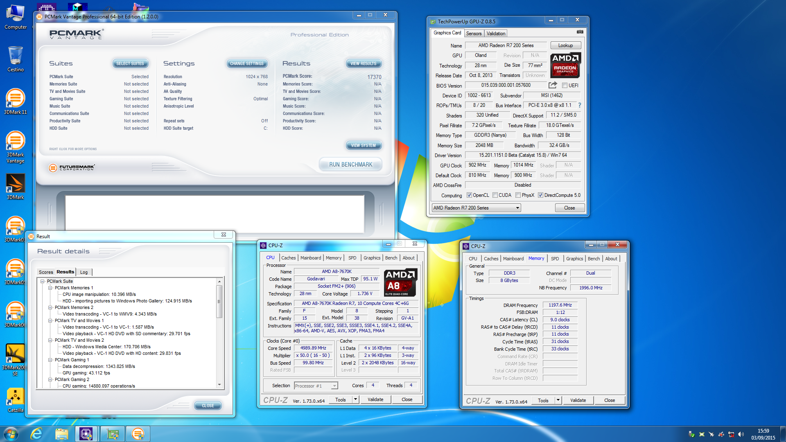This screenshot has height=442, width=786.
Task: Select the 'GPU gaming: 43.112 fps' result row
Action: 86,373
